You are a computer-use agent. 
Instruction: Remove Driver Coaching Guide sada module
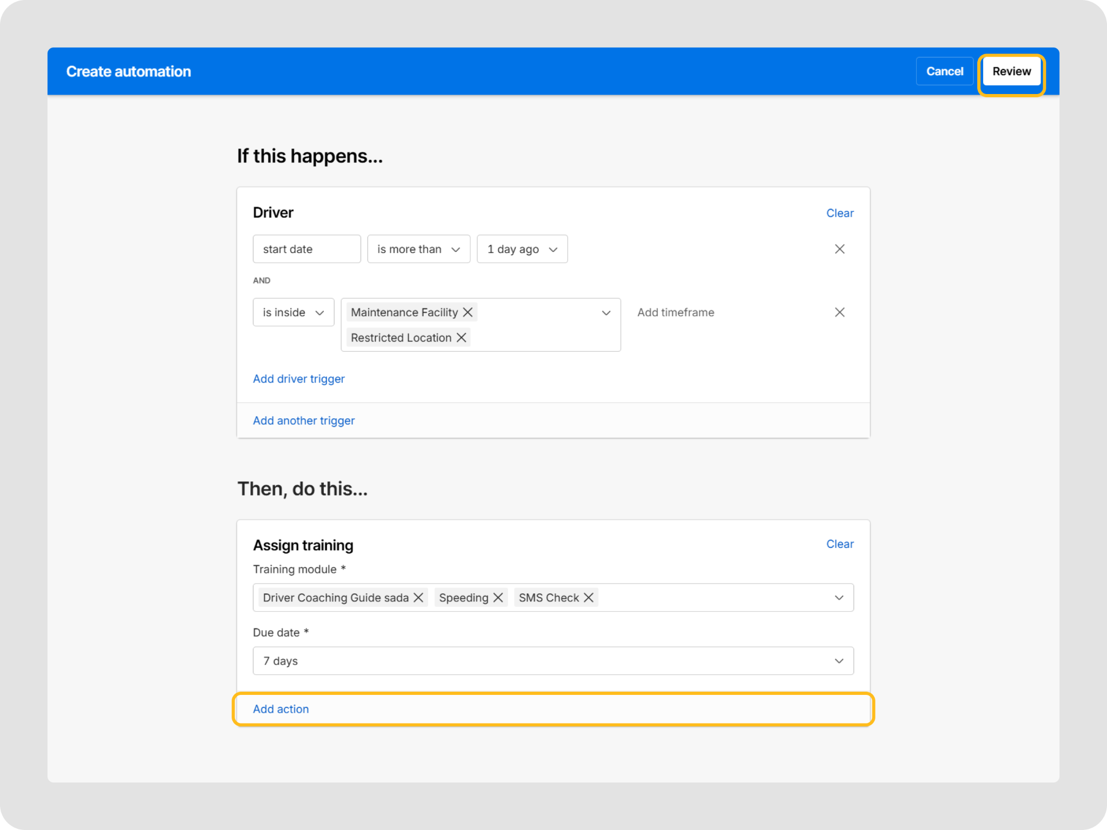(418, 598)
